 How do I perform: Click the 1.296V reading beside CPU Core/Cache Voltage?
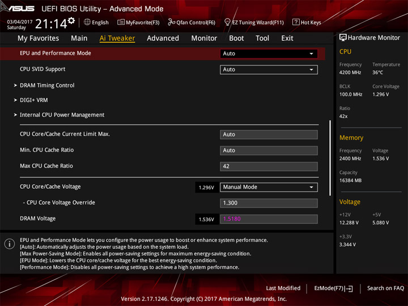pos(206,188)
